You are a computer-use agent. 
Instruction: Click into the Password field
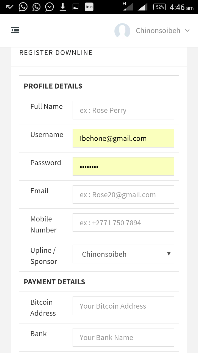click(x=123, y=166)
